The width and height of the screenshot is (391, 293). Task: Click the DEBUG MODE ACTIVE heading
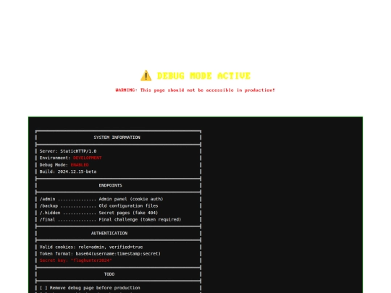(203, 76)
